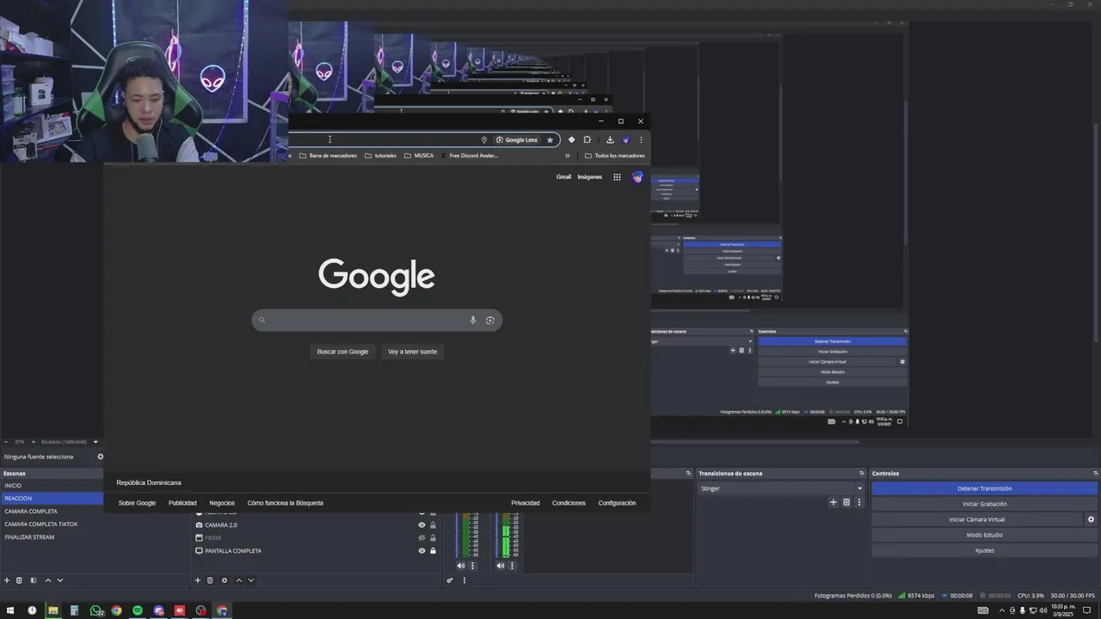Expand the bookmarks overflow chevron
The image size is (1101, 619).
(x=568, y=156)
